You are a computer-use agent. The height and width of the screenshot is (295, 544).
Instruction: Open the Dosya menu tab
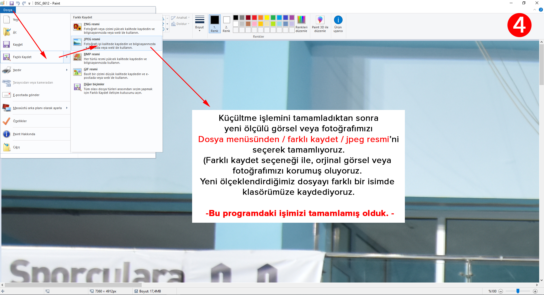coord(8,10)
